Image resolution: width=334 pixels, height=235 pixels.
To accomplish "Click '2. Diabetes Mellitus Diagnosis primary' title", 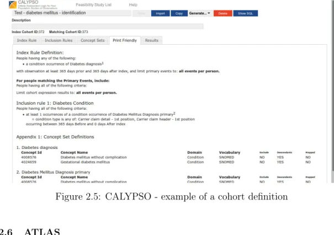I will click(53, 172).
